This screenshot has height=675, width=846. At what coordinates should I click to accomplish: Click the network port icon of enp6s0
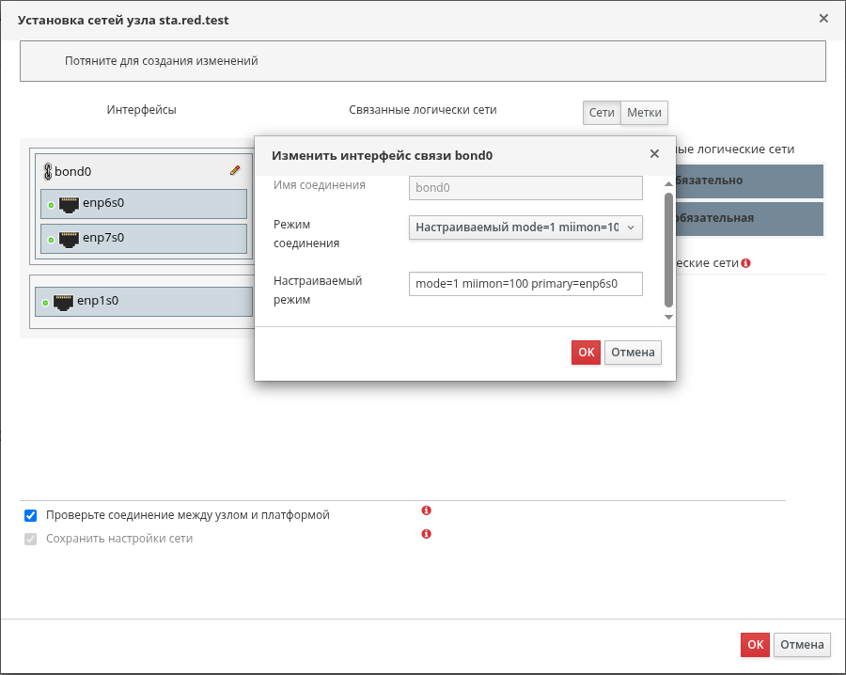coord(69,205)
